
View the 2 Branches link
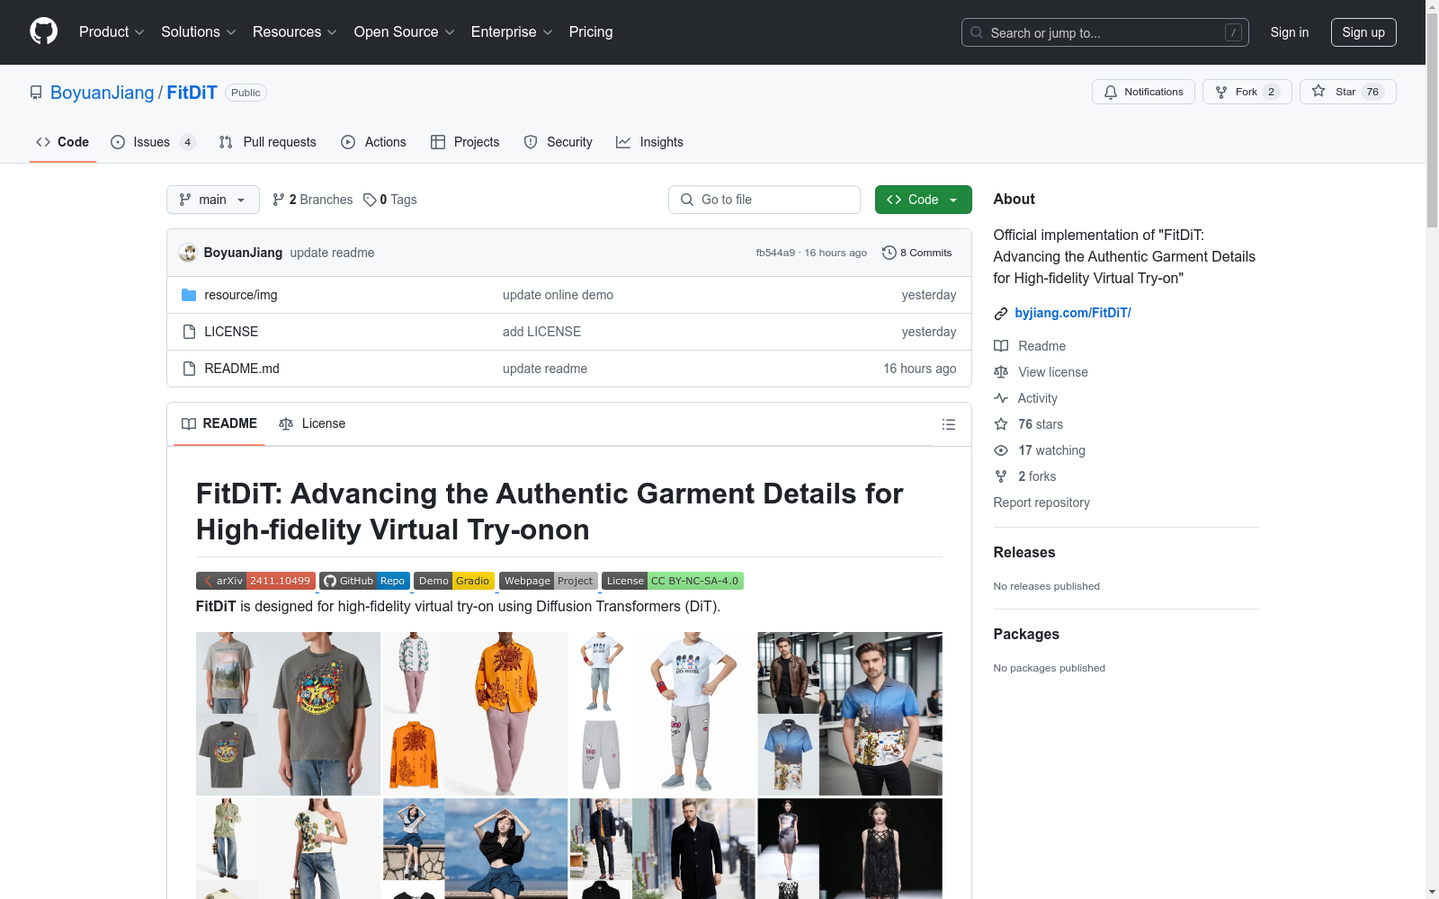tap(313, 200)
